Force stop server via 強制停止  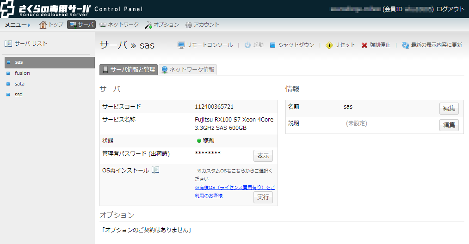pyautogui.click(x=376, y=45)
